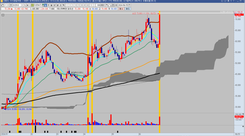Select the 30 interval button
Viewport: 245px width, 136px height.
pyautogui.click(x=82, y=5)
